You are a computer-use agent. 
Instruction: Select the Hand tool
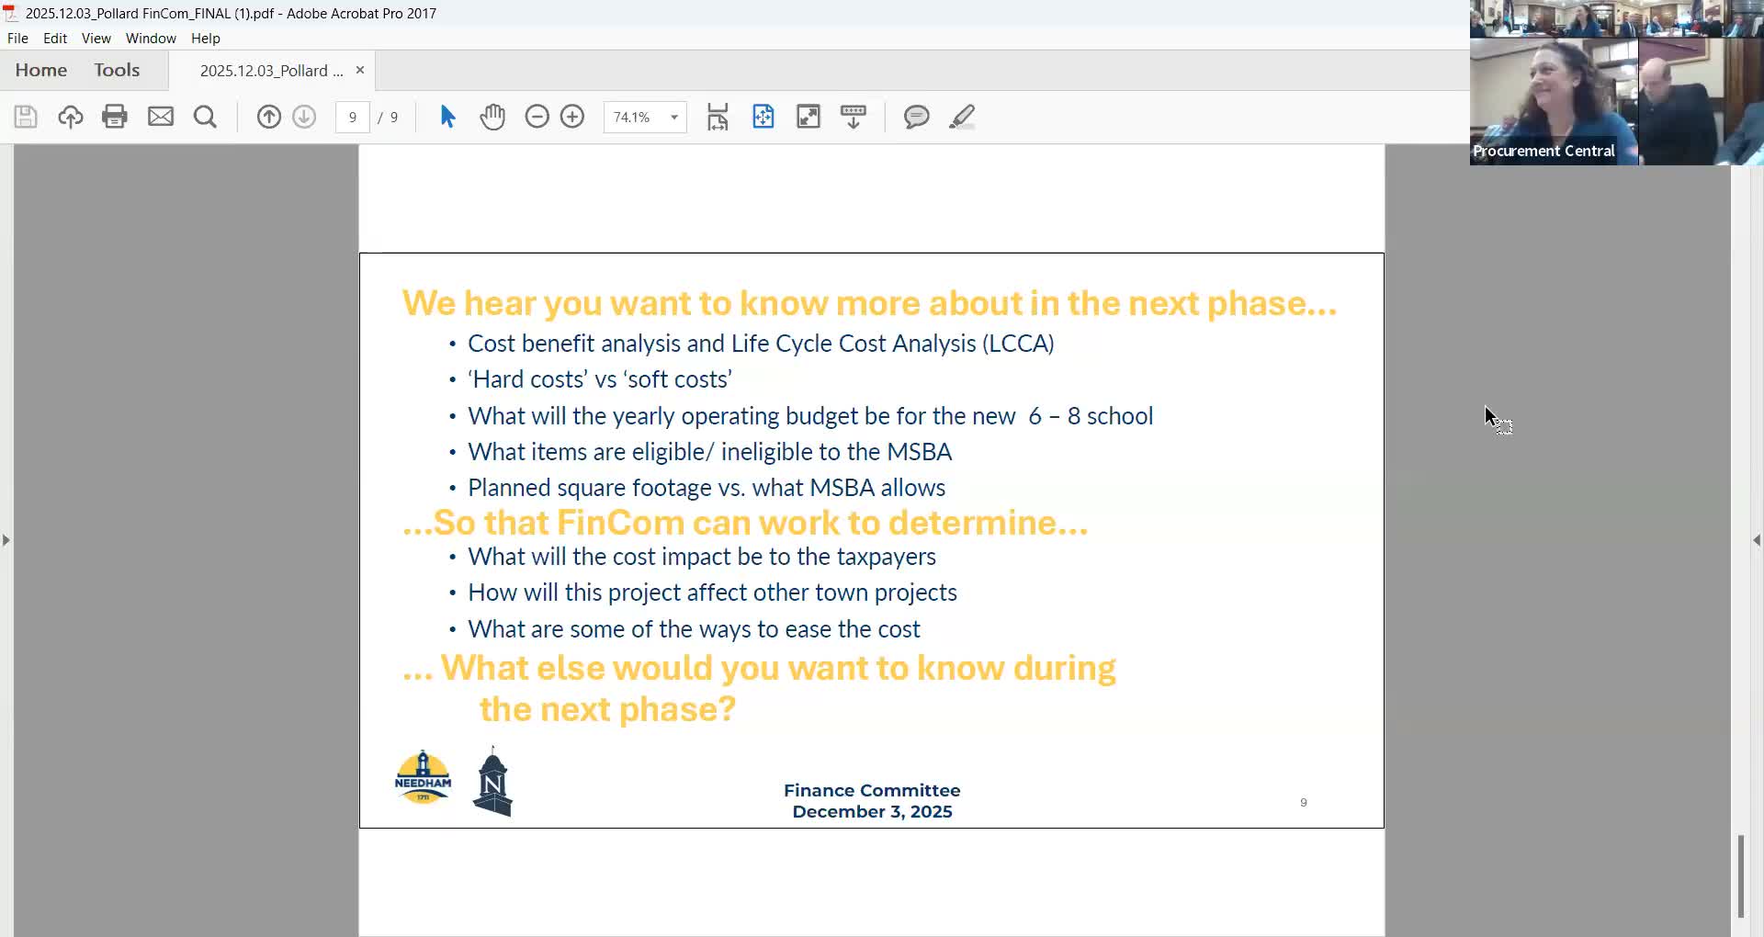pyautogui.click(x=493, y=117)
